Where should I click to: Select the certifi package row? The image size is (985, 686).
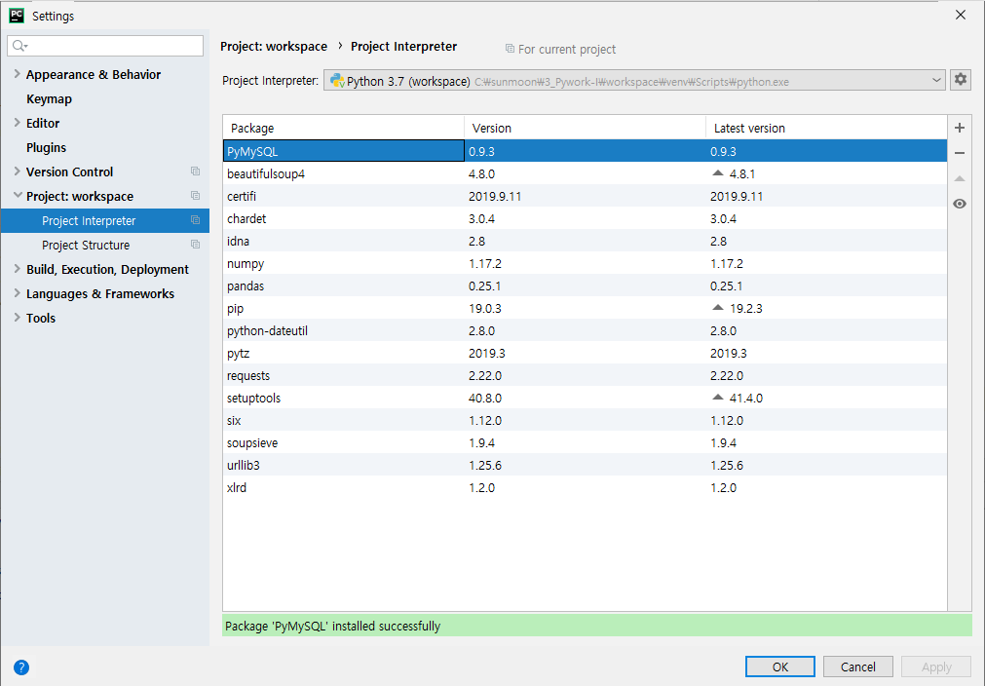(585, 196)
